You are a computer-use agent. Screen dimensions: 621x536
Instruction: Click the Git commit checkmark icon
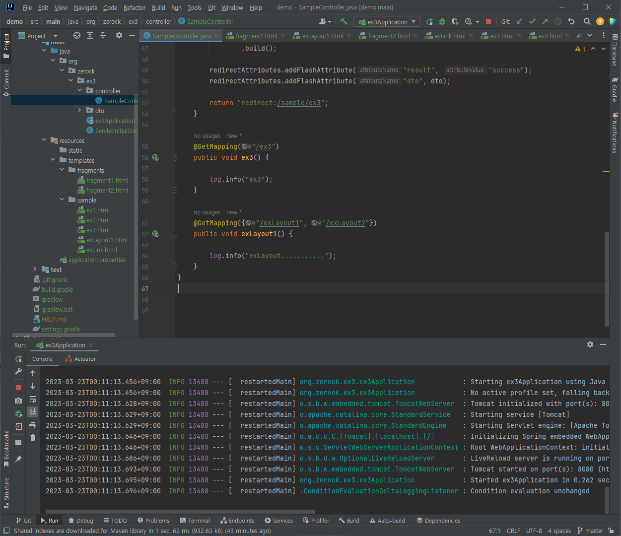coord(532,21)
